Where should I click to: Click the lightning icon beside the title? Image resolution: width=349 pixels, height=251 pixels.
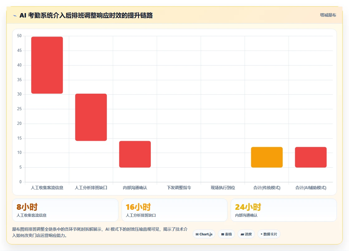(x=15, y=16)
